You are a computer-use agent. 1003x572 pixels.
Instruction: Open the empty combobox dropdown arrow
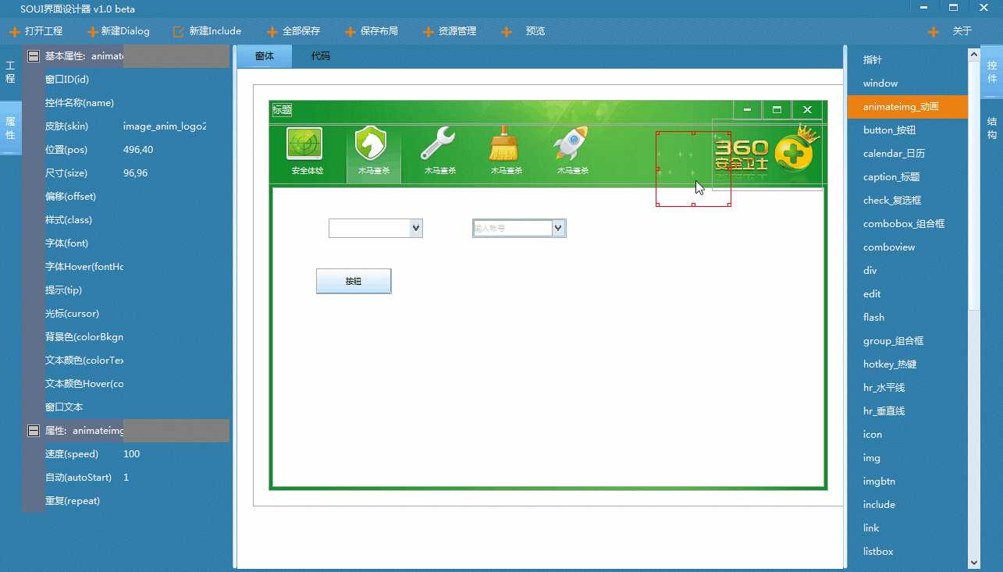click(x=416, y=228)
